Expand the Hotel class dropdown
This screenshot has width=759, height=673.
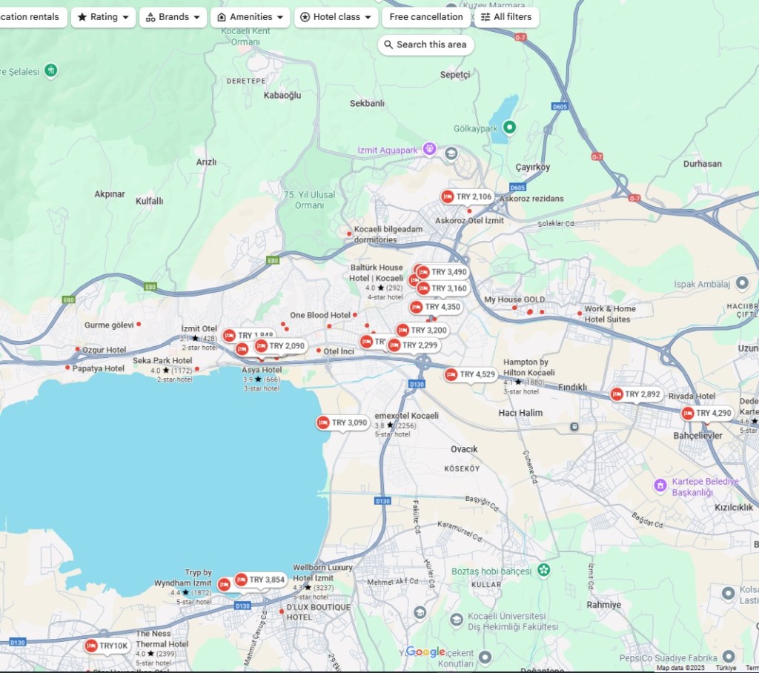coord(336,17)
